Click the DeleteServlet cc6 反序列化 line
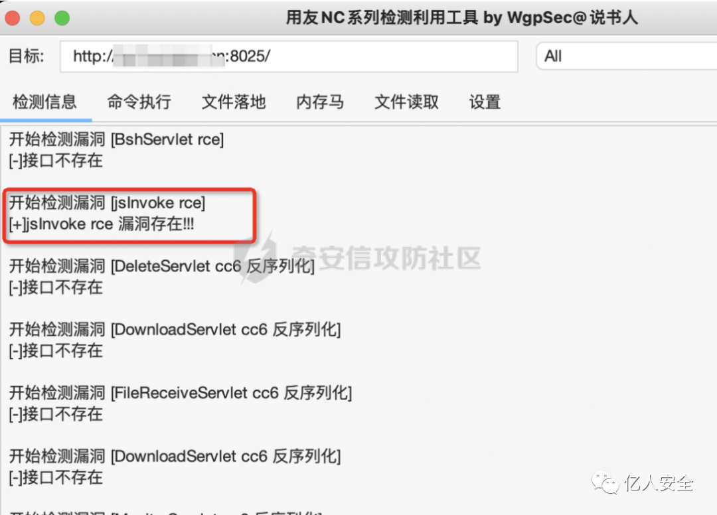Image resolution: width=717 pixels, height=515 pixels. pos(162,266)
